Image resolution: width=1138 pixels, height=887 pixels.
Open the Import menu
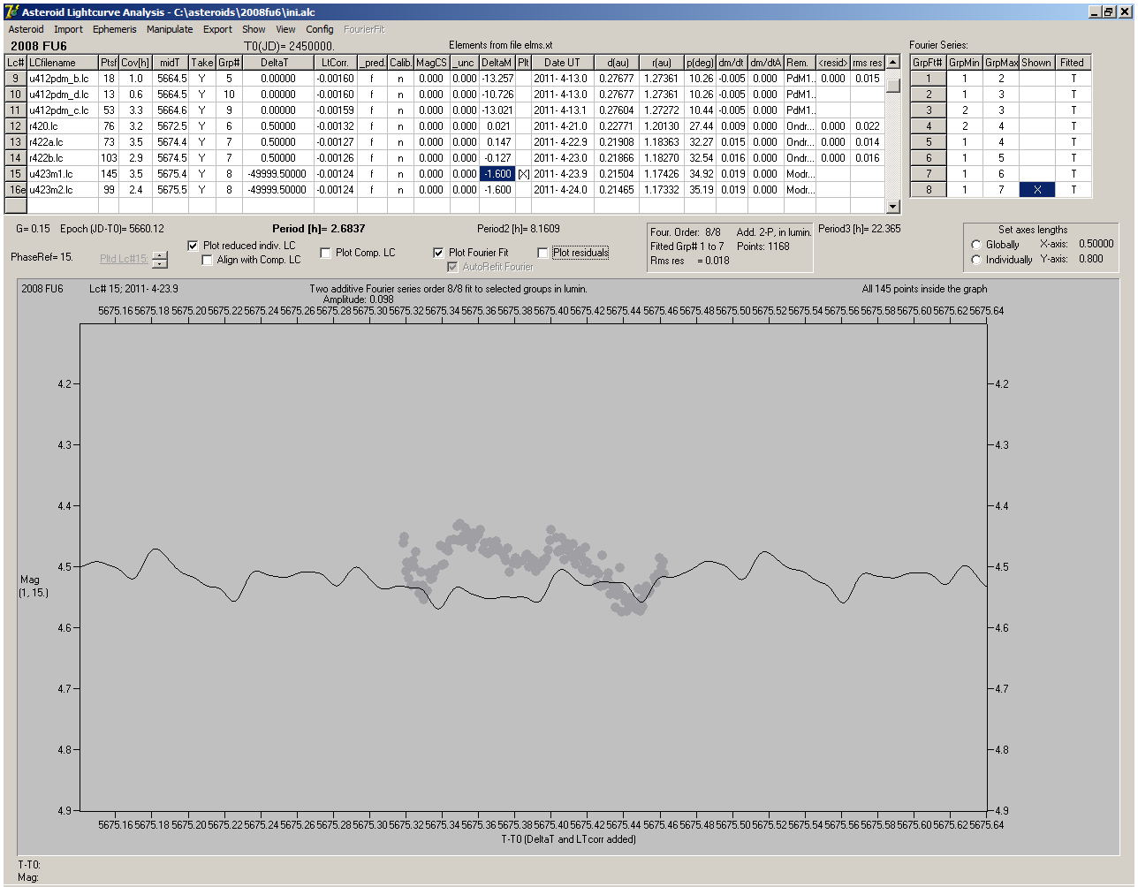click(68, 29)
